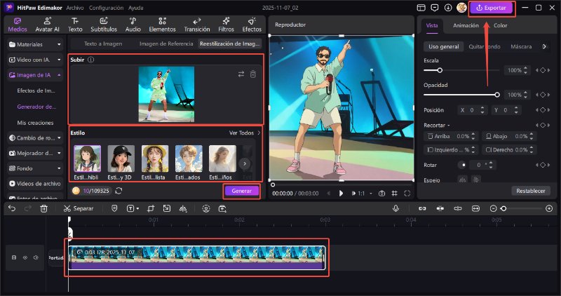
Task: Open the Transición tool tab
Action: pyautogui.click(x=196, y=25)
